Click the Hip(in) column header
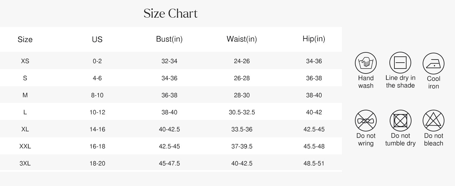 [x=314, y=39]
